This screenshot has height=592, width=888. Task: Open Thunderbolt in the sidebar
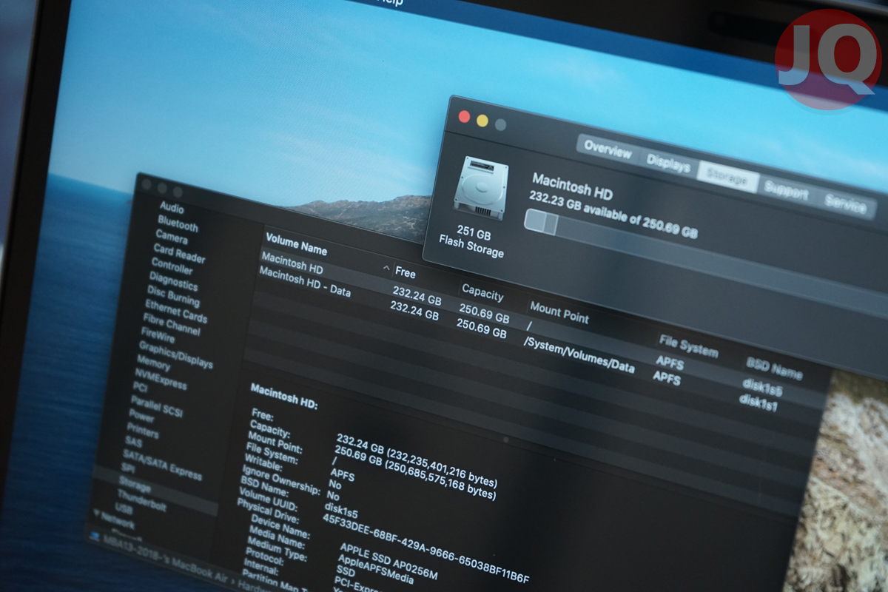pos(141,500)
